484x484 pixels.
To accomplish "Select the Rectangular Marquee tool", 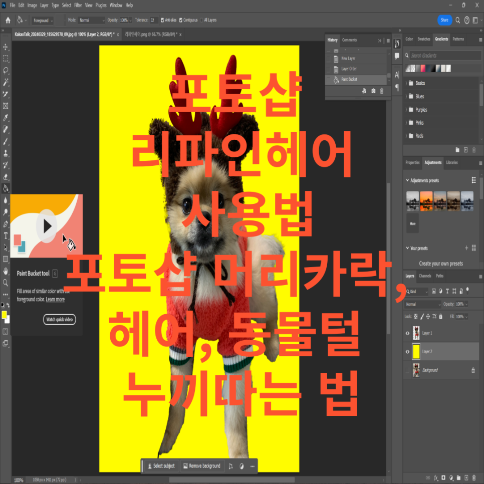I will [6, 59].
